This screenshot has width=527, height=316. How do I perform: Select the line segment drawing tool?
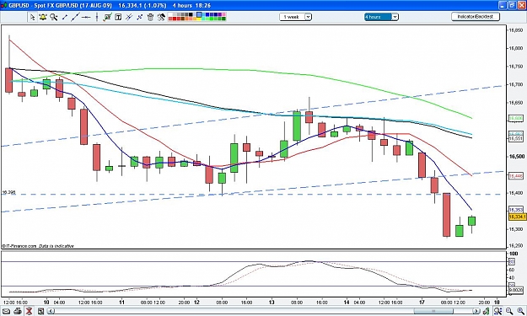[65, 17]
